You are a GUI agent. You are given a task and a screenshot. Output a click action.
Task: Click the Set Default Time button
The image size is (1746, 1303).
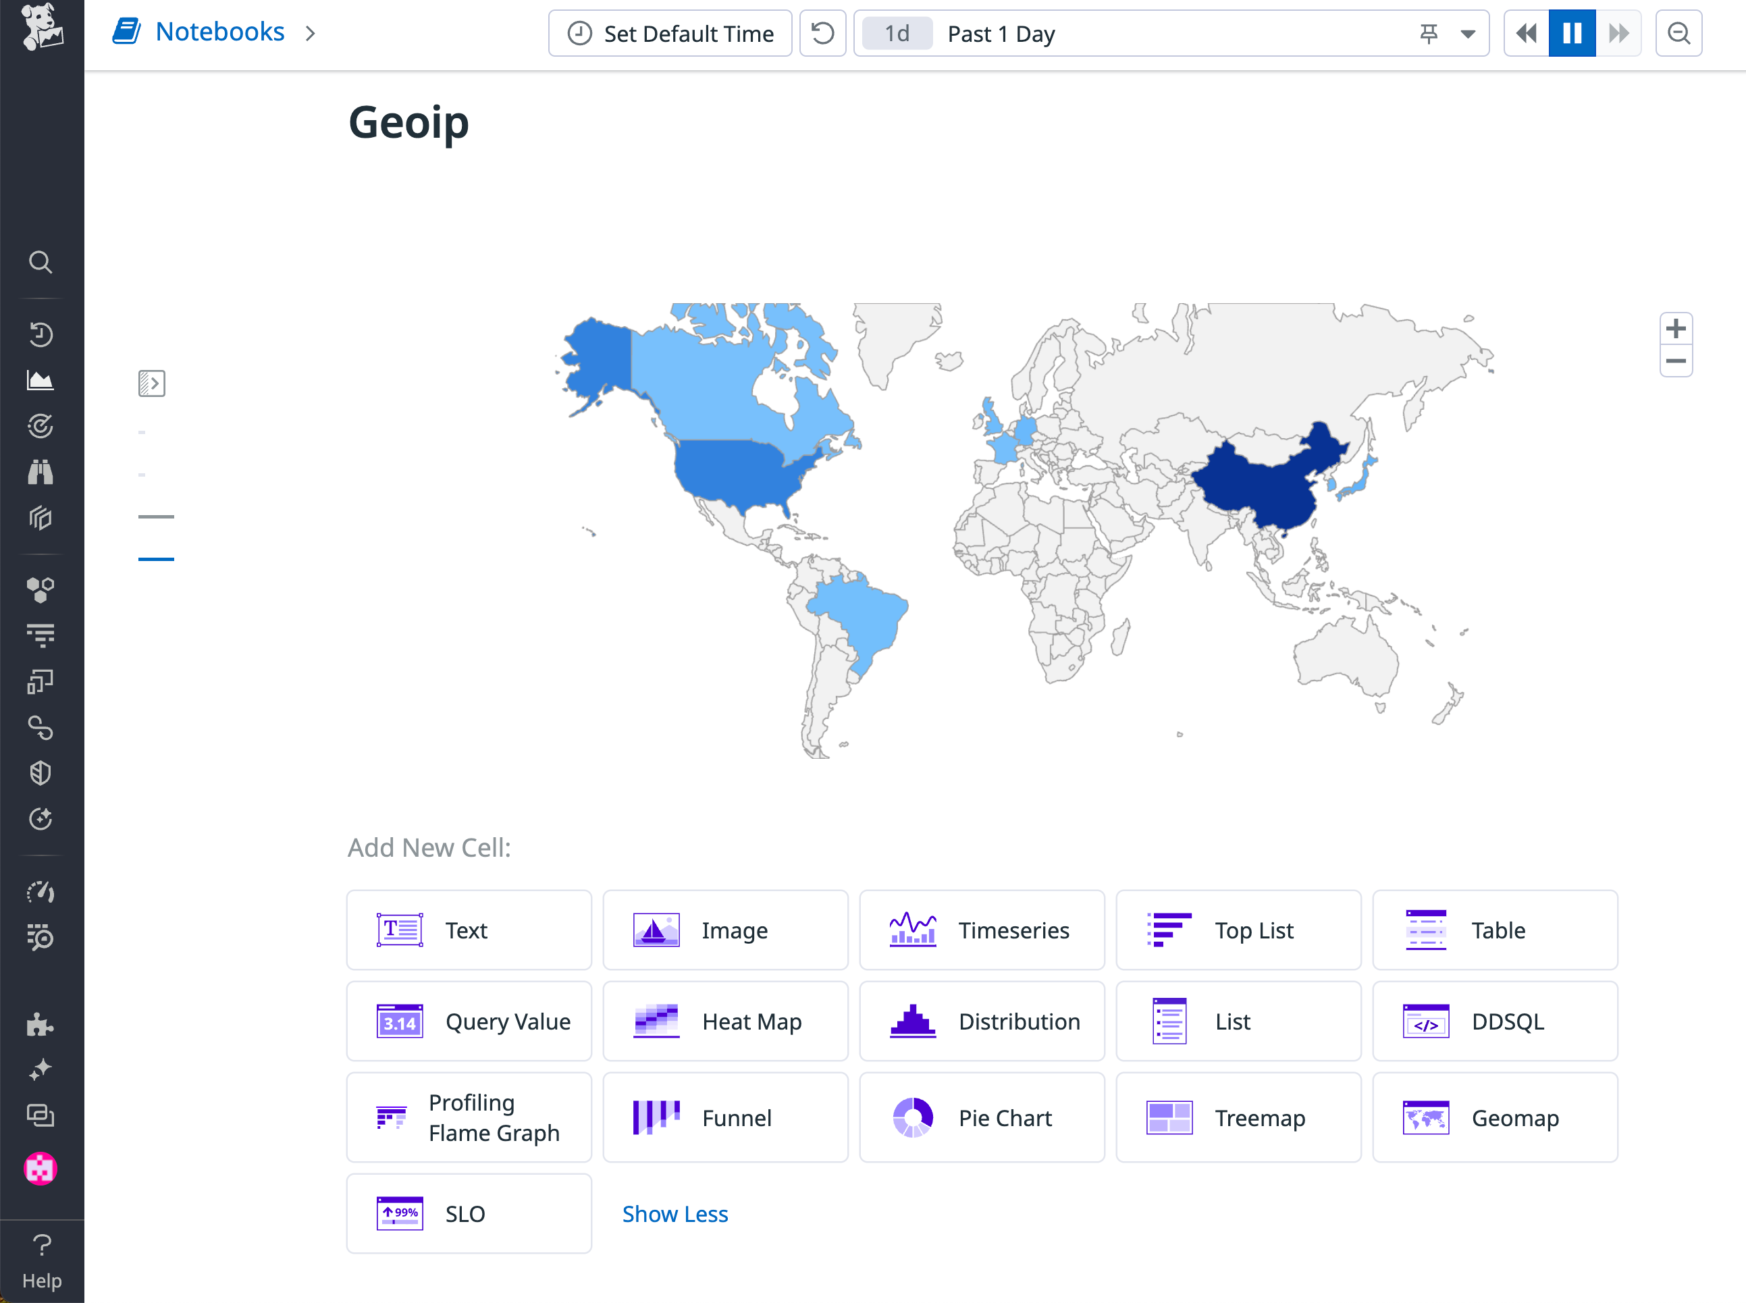coord(670,33)
